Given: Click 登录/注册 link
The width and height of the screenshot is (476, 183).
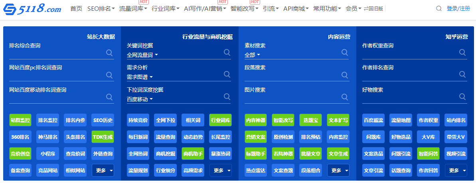Looking at the screenshot, I should [458, 8].
